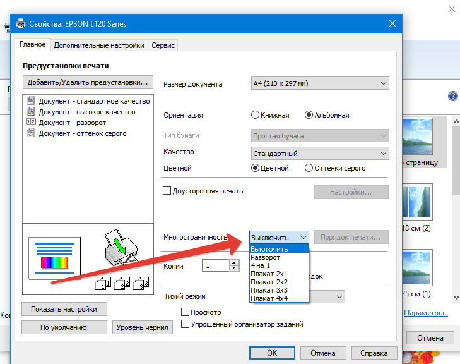This screenshot has width=460, height=364.
Task: Close the background window with X
Action: (x=452, y=9)
